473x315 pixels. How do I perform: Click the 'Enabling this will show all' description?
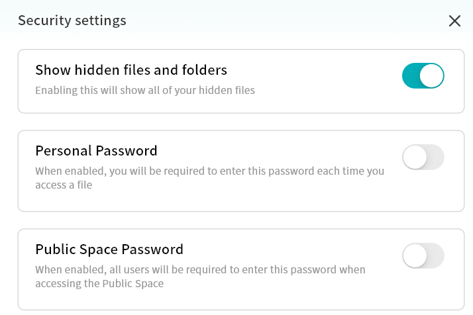click(x=144, y=89)
